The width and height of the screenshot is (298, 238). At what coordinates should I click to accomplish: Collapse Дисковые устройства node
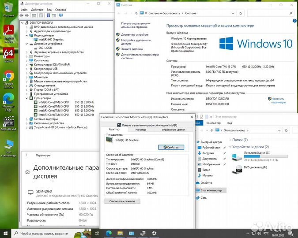(x=27, y=44)
